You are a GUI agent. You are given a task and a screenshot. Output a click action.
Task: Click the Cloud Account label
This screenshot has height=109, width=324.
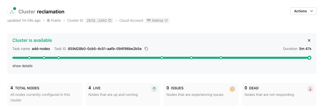(x=131, y=20)
